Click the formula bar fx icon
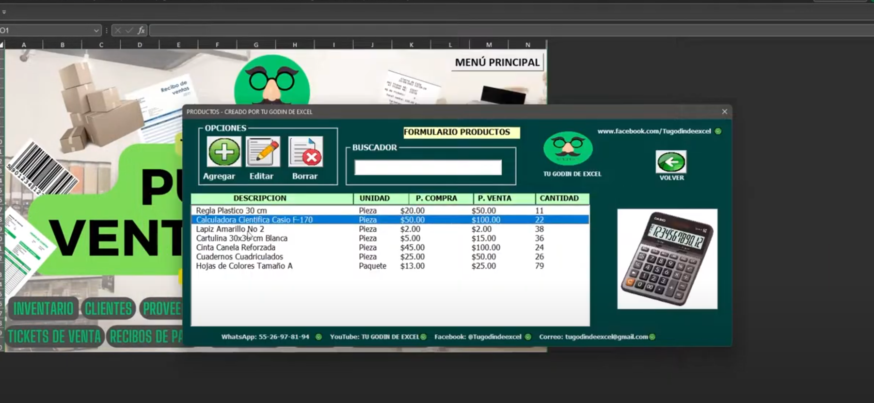The height and width of the screenshot is (403, 874). pyautogui.click(x=141, y=31)
